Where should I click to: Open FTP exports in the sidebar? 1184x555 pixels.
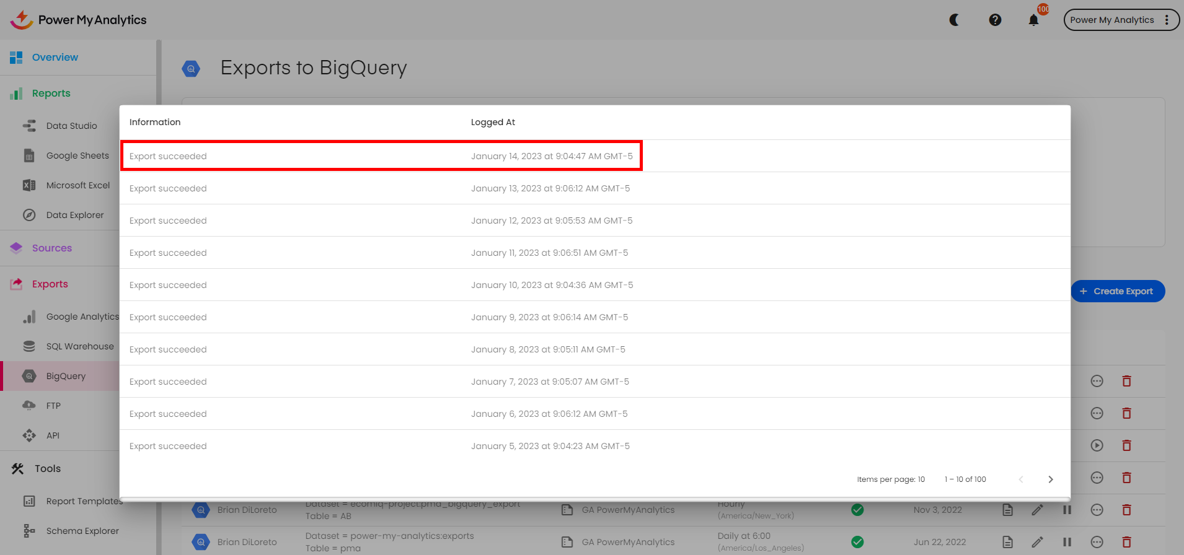pyautogui.click(x=53, y=406)
